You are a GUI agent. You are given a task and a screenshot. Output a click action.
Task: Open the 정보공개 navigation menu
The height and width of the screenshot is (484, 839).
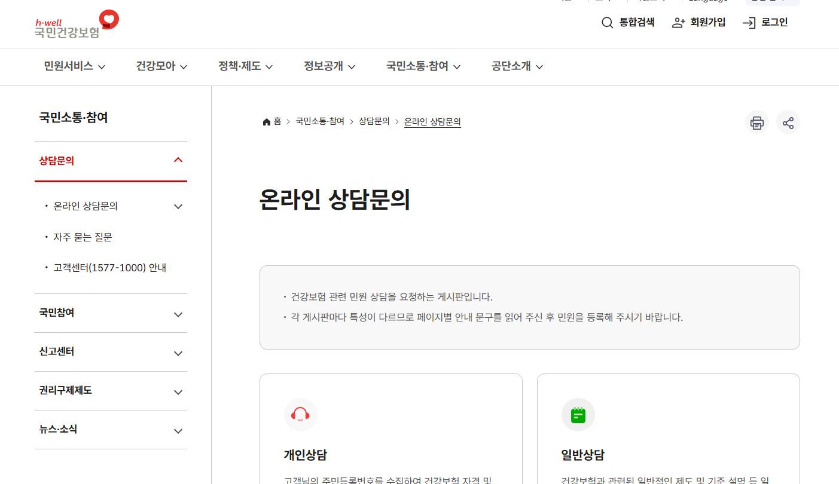tap(324, 66)
